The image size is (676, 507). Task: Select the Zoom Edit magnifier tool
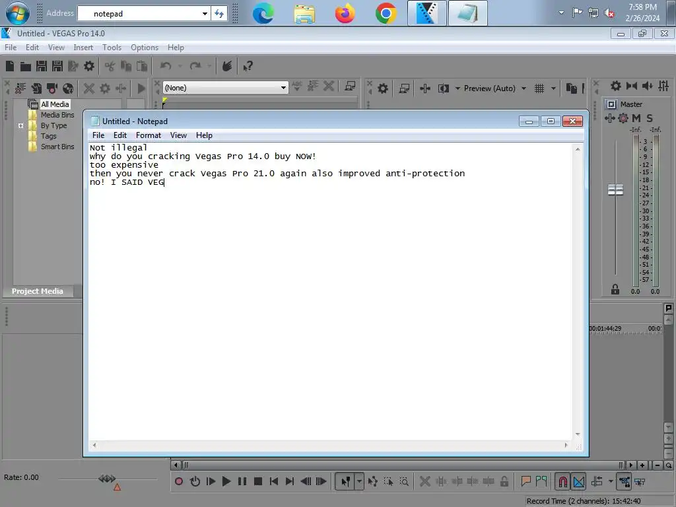(x=404, y=481)
